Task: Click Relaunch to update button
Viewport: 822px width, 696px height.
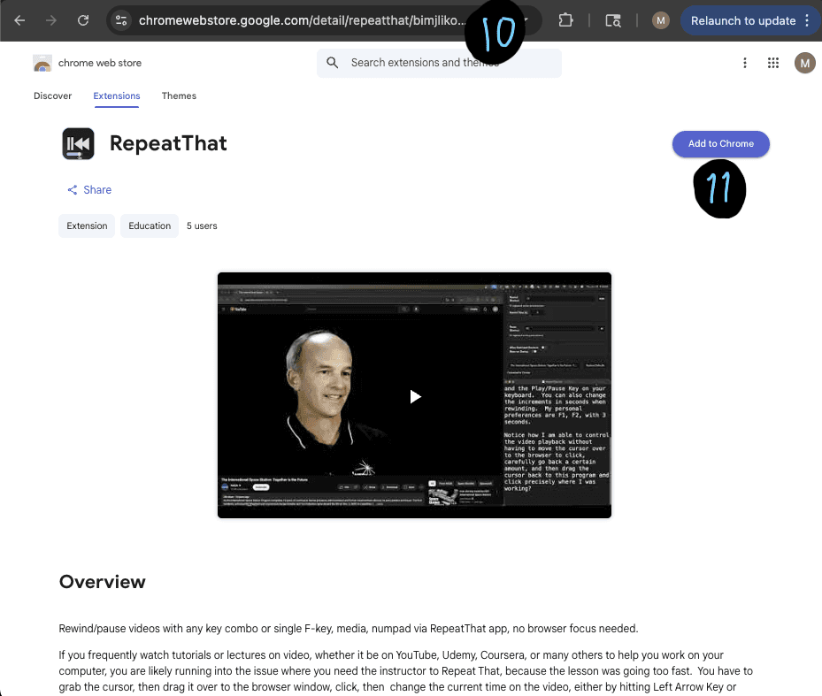Action: (743, 20)
